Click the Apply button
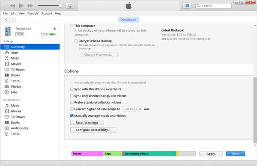Screen dimensions: 257x166 point(211,154)
